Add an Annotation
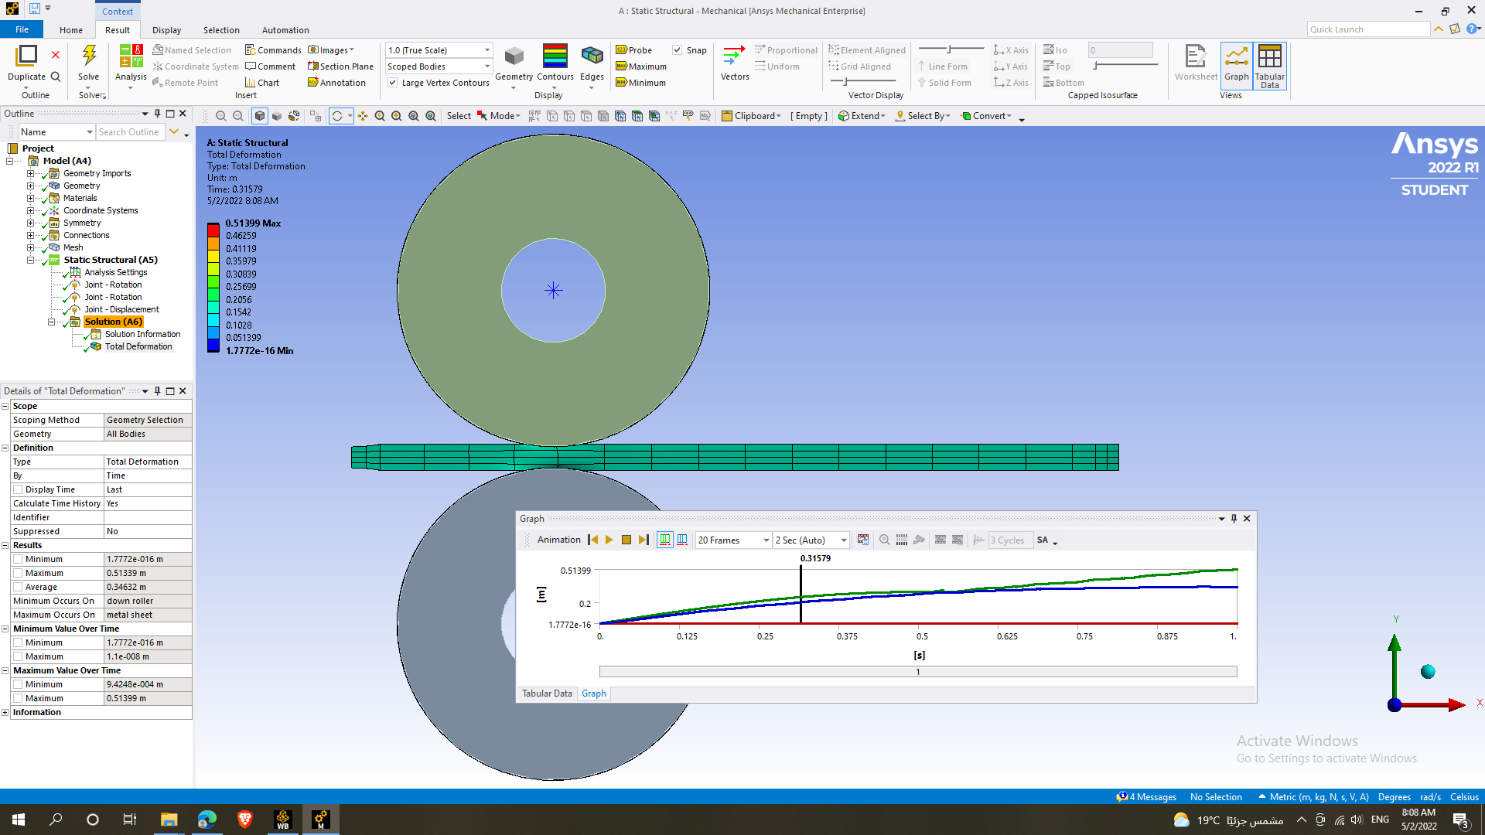This screenshot has width=1485, height=835. tap(336, 83)
